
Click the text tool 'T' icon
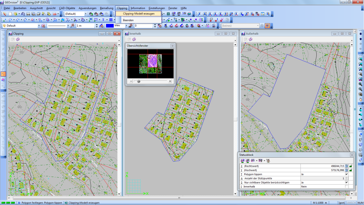tap(103, 20)
